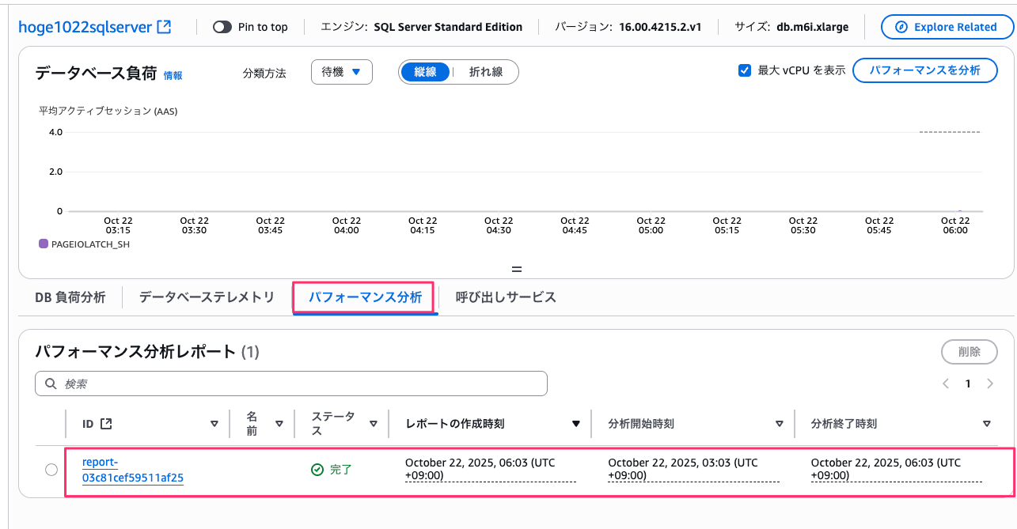The width and height of the screenshot is (1017, 529).
Task: Sort by ID column filter arrow
Action: (214, 424)
